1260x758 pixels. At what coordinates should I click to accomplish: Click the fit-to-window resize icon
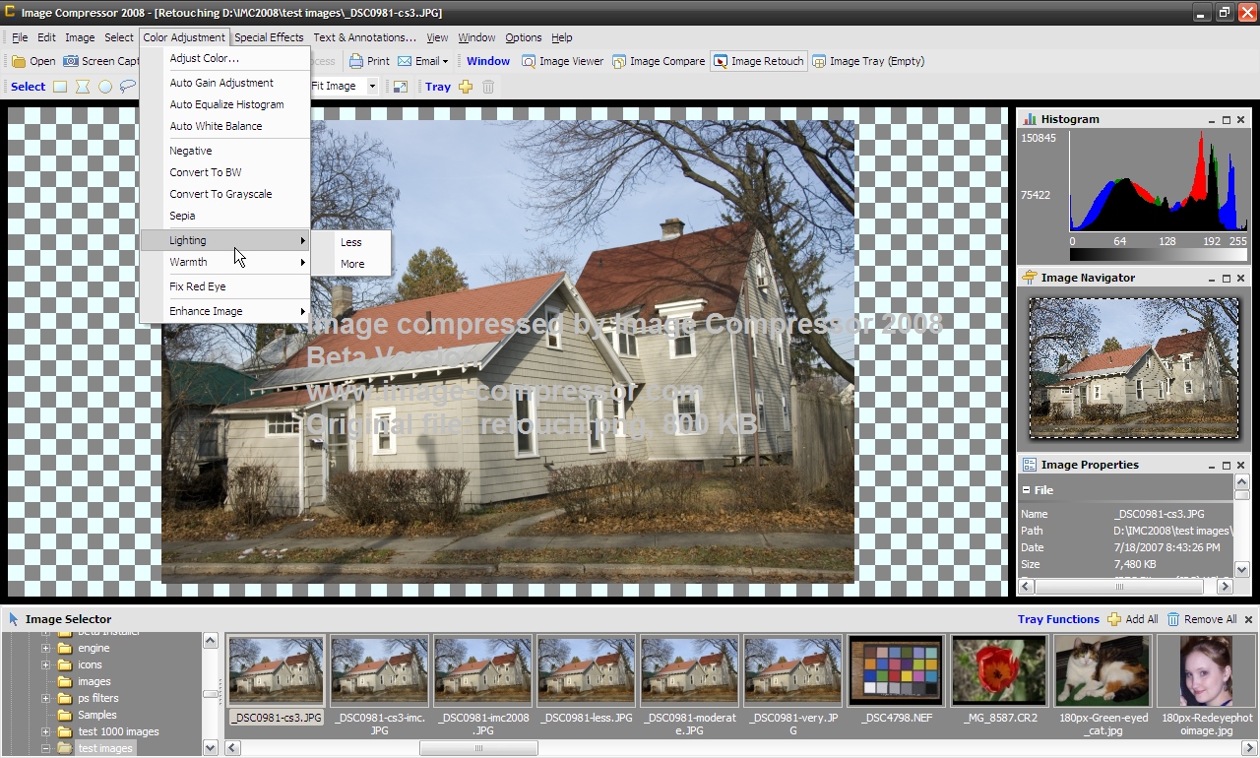click(x=401, y=87)
